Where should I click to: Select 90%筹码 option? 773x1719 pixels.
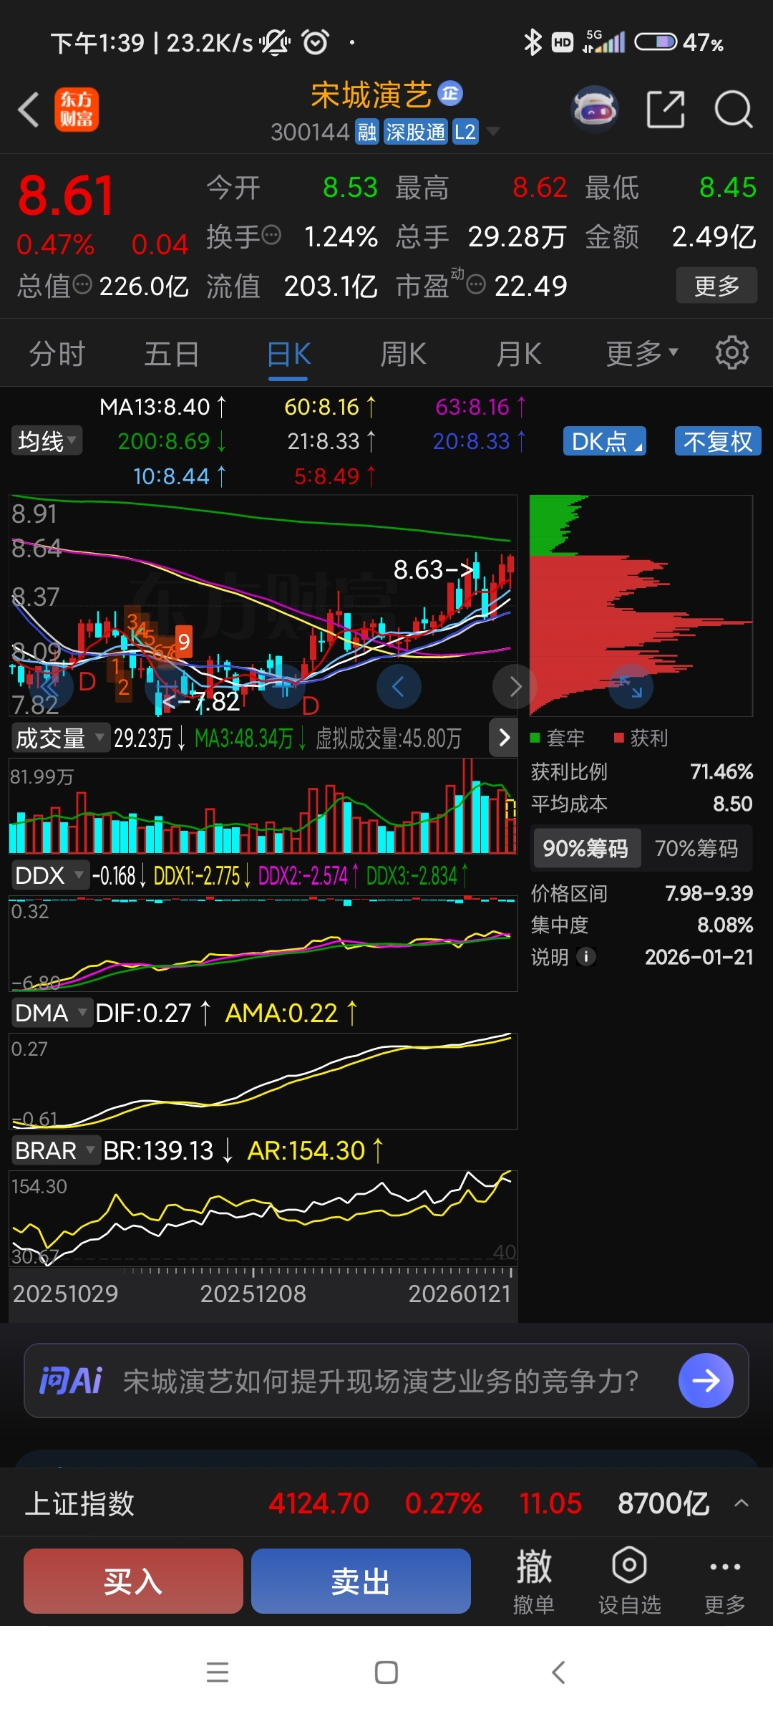585,848
